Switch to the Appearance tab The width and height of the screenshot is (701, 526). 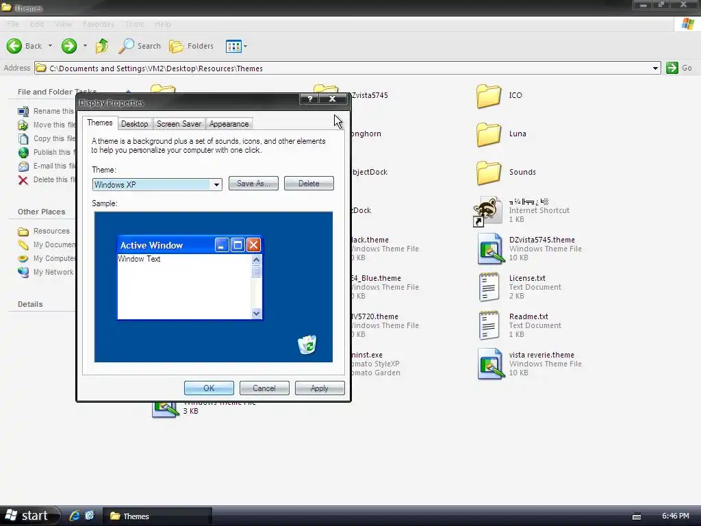(229, 124)
